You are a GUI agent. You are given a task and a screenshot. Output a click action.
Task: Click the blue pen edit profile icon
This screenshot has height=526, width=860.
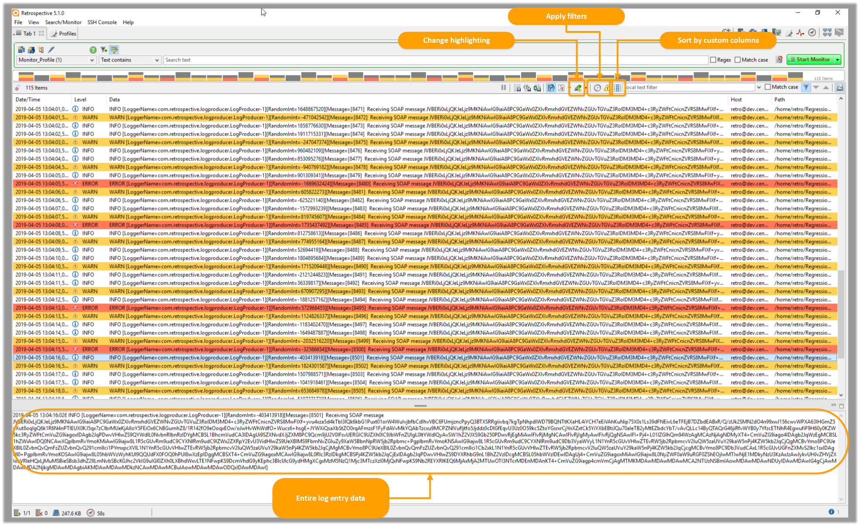click(51, 50)
